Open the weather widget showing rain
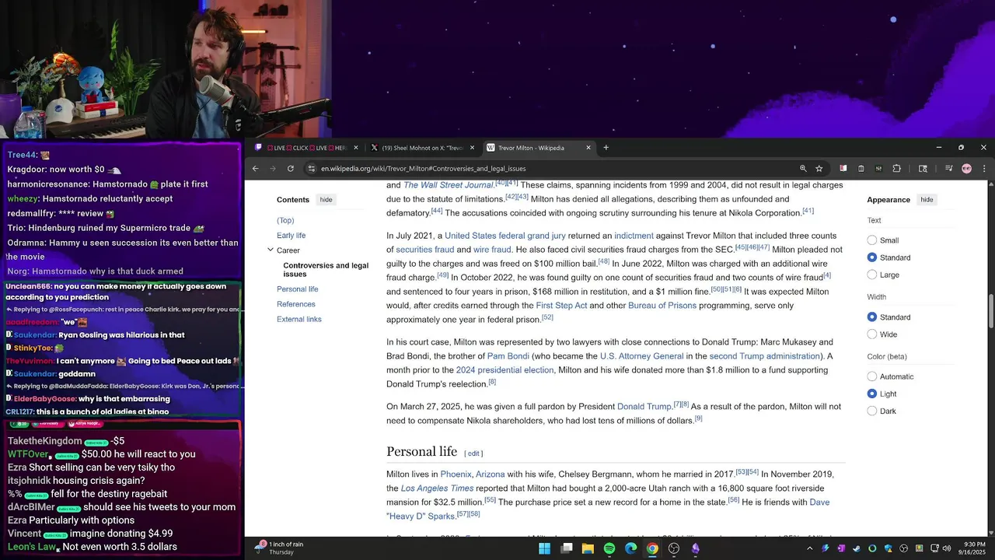Image resolution: width=995 pixels, height=560 pixels. [x=281, y=548]
